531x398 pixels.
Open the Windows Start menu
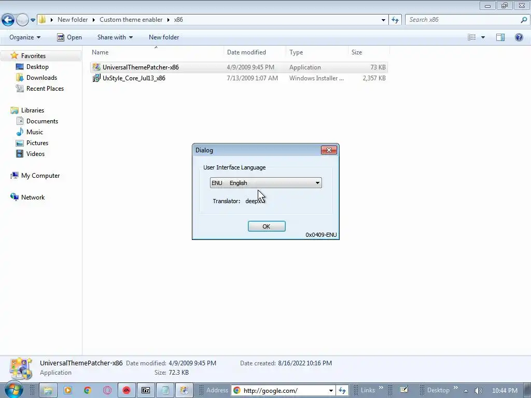coord(13,390)
